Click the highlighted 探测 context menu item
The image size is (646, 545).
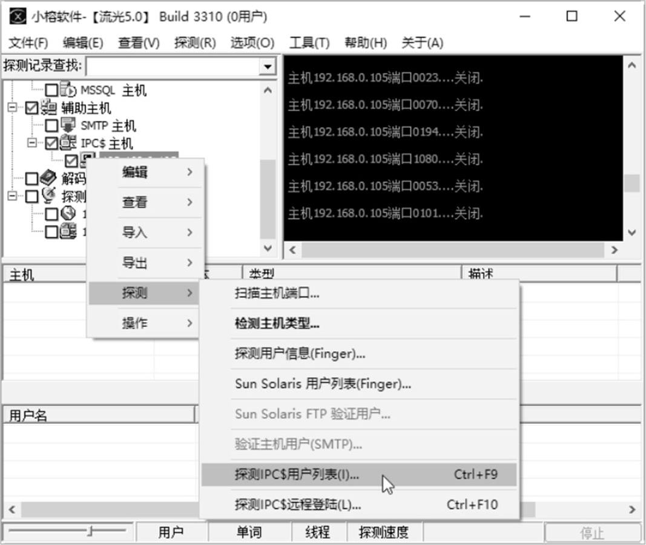click(x=145, y=293)
